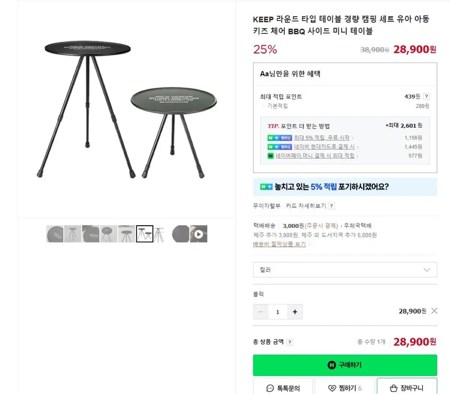Decrease quantity with the minus stepper
Image resolution: width=450 pixels, height=394 pixels.
[261, 312]
